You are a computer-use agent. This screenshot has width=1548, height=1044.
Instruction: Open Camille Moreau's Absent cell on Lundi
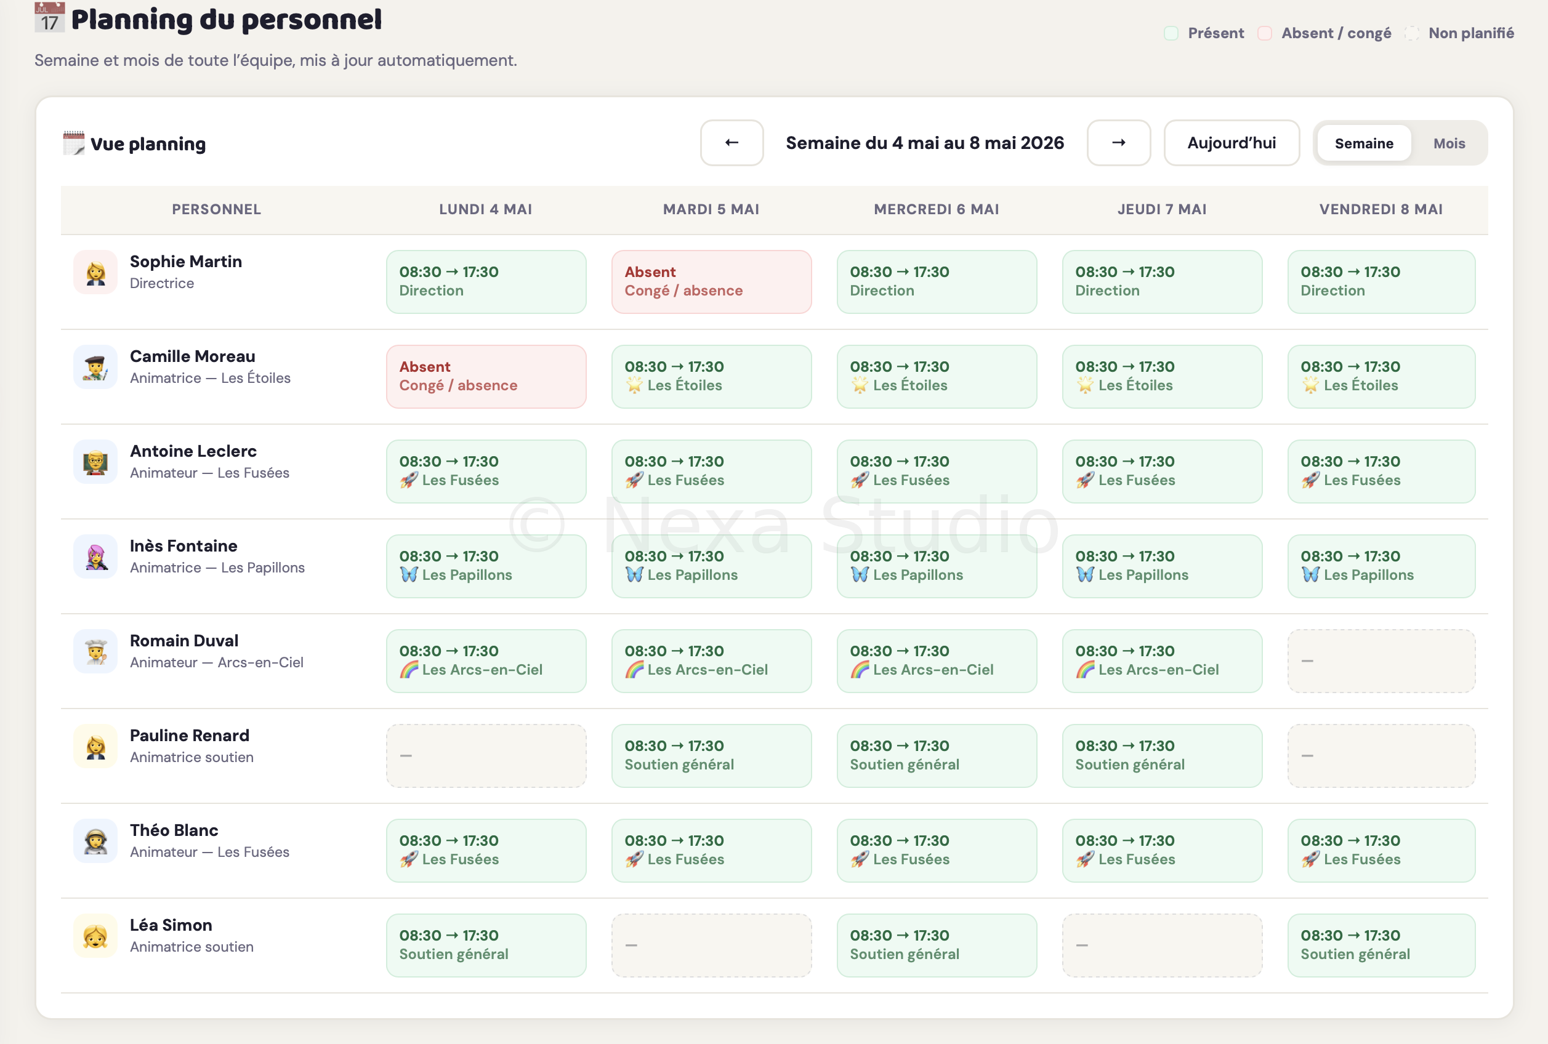(x=486, y=377)
